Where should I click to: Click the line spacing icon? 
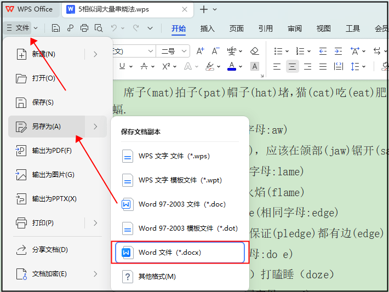(x=355, y=66)
